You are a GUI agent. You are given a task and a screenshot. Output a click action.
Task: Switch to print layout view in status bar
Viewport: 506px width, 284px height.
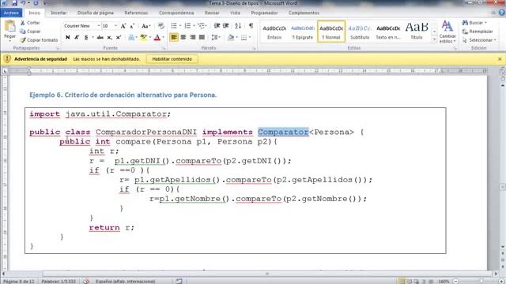click(402, 281)
